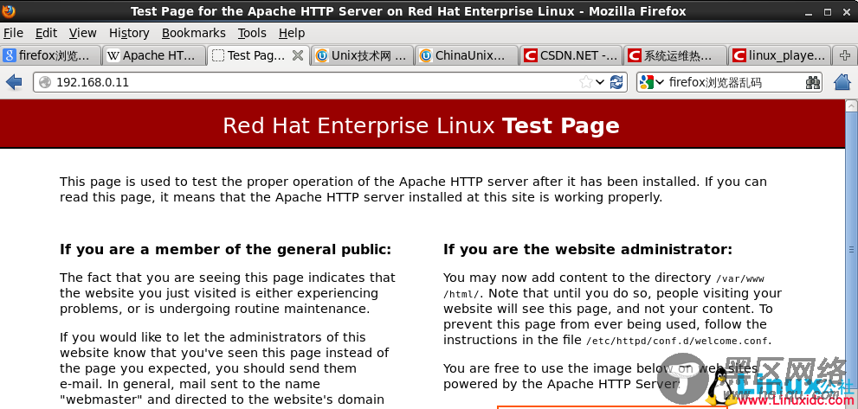Open the Bookmarks menu
This screenshot has height=409, width=858.
194,34
